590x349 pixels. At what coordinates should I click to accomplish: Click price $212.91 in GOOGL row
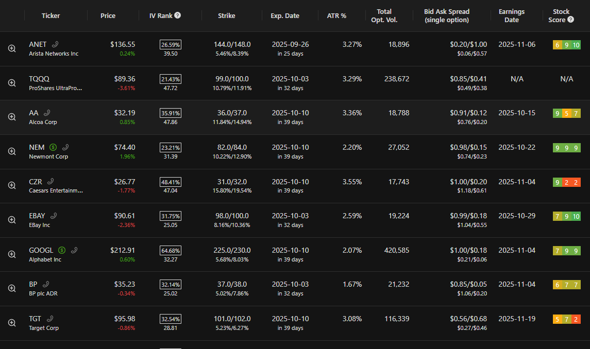(123, 250)
